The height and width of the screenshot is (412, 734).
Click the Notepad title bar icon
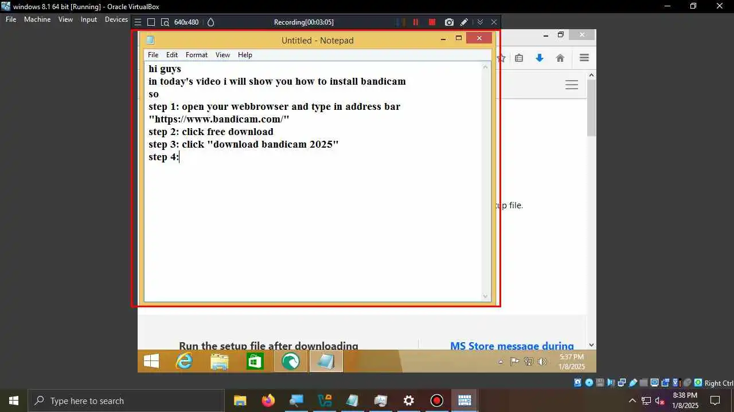pyautogui.click(x=150, y=40)
